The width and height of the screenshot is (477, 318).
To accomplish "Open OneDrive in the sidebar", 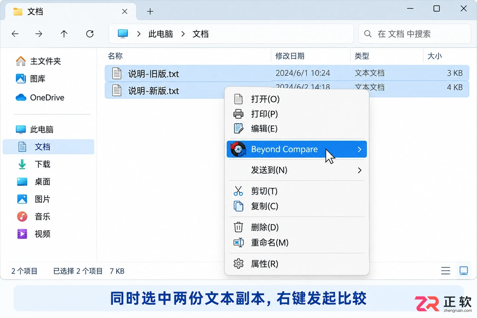I will coord(40,97).
